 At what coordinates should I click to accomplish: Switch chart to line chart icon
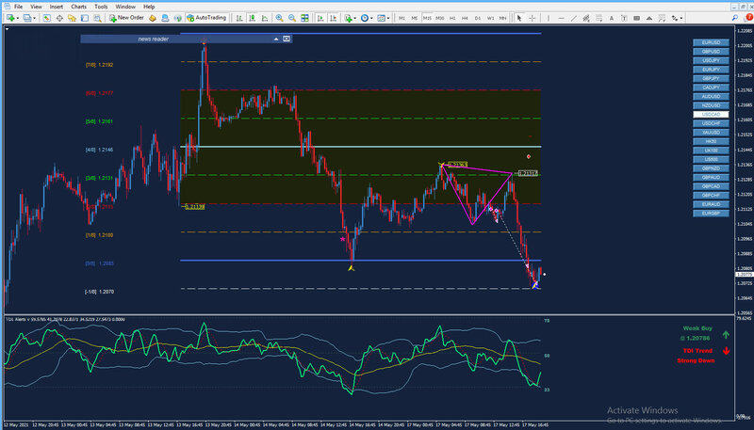(265, 18)
